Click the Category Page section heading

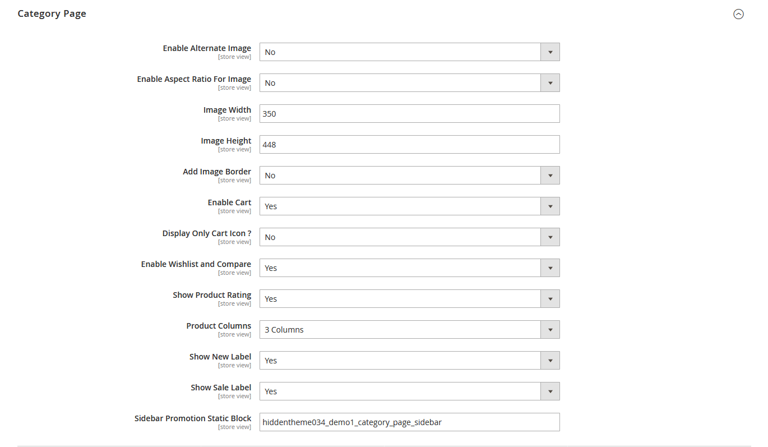pos(52,13)
